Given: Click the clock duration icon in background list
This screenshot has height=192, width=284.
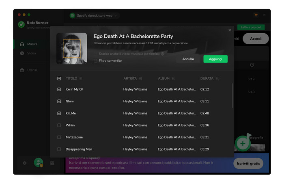Looking at the screenshot, I should click(252, 65).
